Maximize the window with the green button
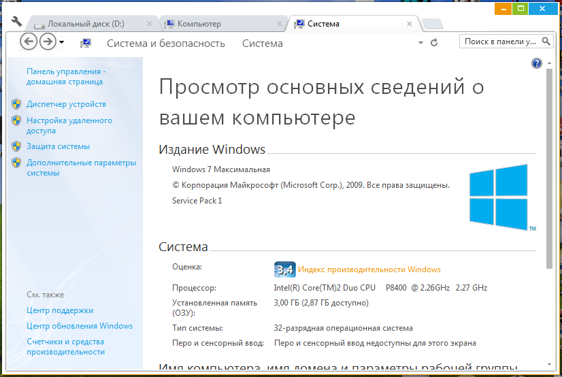562x377 pixels. (x=520, y=9)
